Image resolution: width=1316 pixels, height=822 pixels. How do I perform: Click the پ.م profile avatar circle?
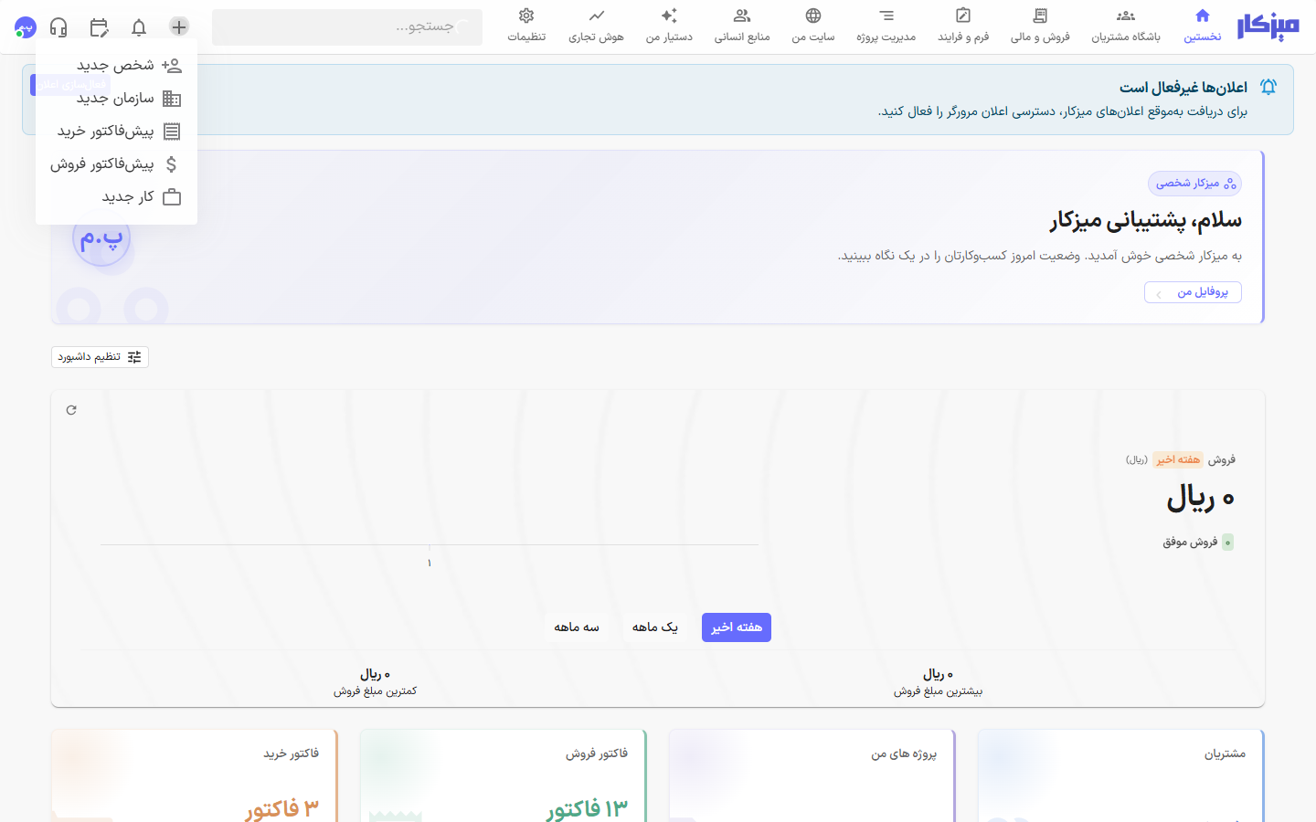(x=101, y=238)
